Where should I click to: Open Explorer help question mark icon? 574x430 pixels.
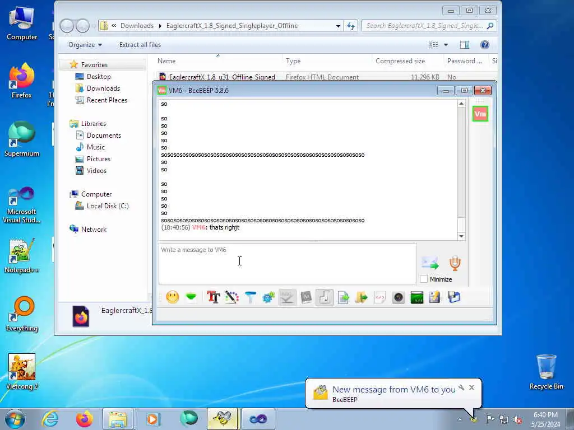(x=485, y=45)
